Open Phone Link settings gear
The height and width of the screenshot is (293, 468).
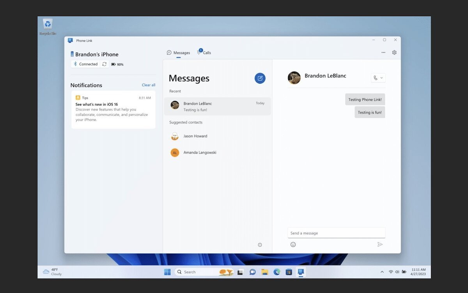pos(394,52)
